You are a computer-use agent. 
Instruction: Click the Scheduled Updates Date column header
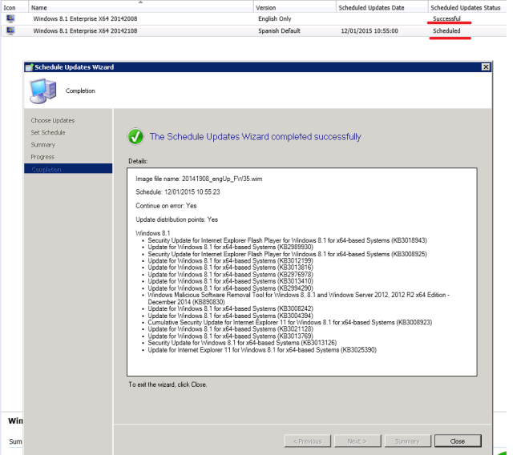pos(371,7)
